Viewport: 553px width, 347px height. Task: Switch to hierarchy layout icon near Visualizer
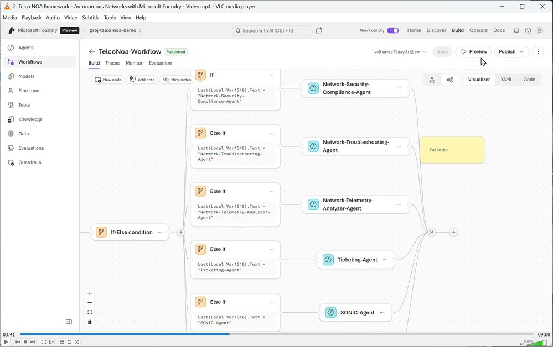432,80
